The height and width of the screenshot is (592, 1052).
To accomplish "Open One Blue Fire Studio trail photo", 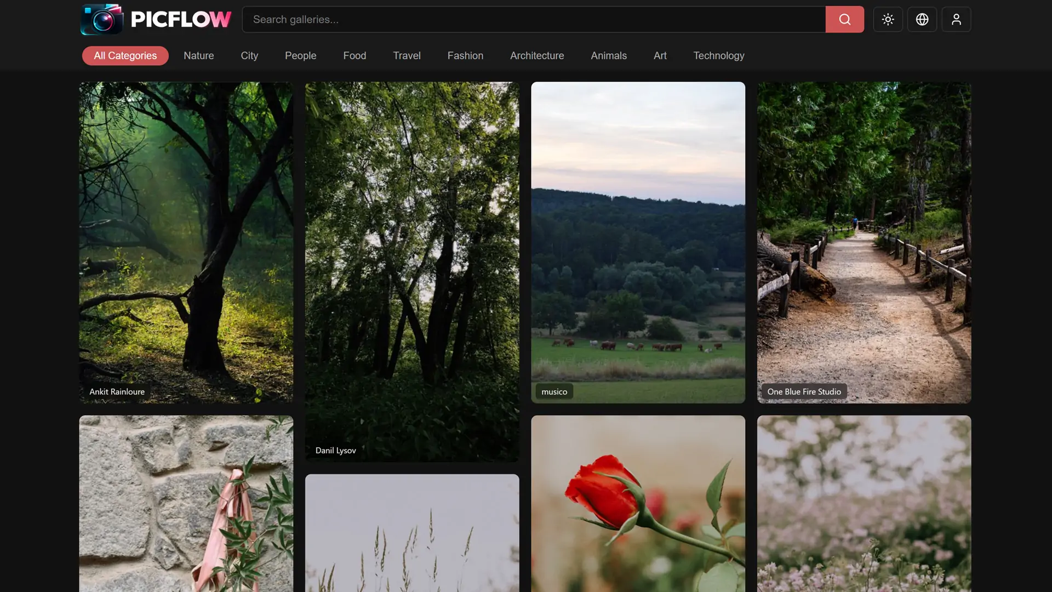I will (x=864, y=242).
